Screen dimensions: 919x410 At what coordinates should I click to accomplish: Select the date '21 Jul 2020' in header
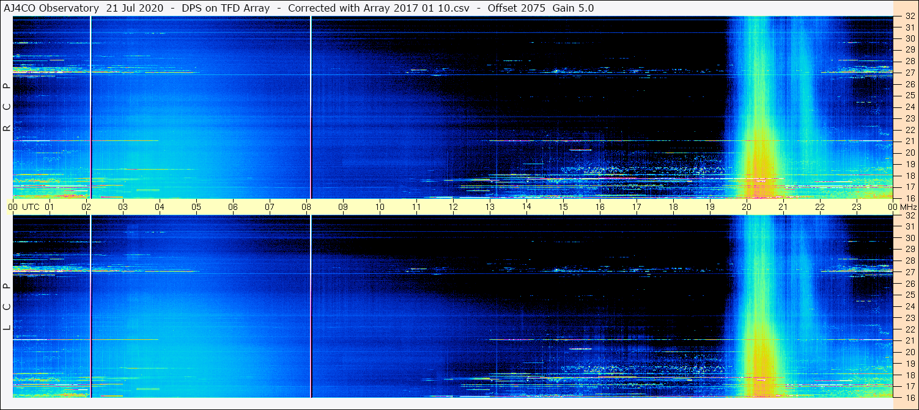[x=135, y=9]
